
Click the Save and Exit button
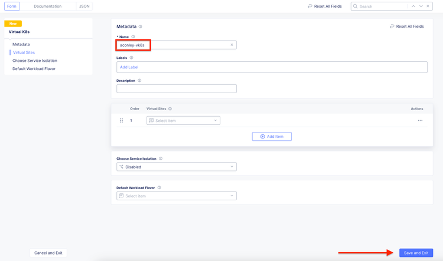point(416,253)
